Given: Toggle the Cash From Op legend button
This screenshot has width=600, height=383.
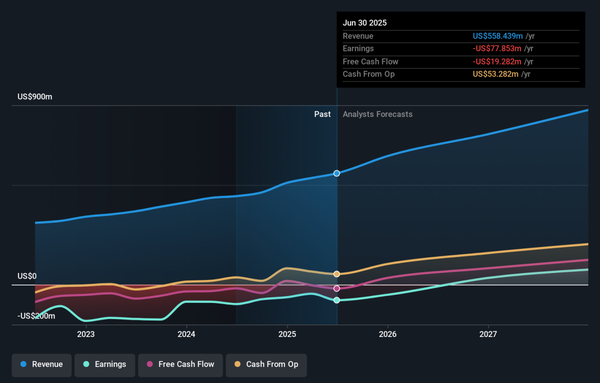Looking at the screenshot, I should 266,364.
